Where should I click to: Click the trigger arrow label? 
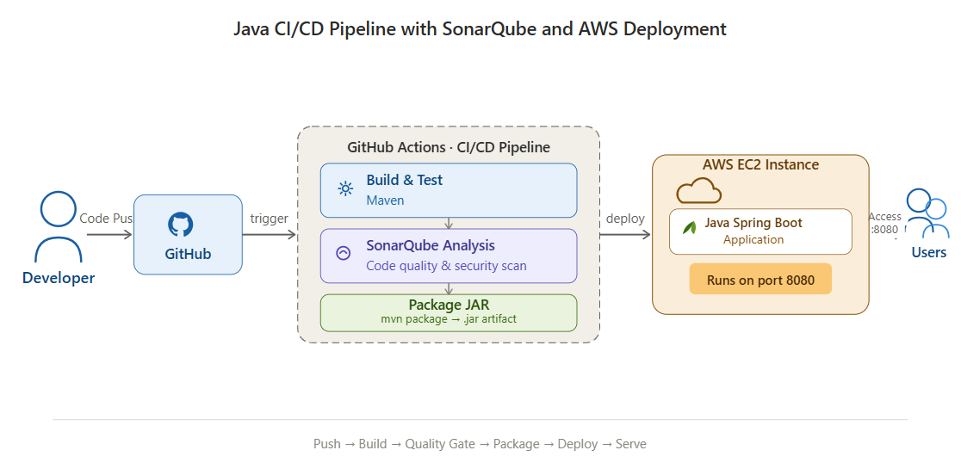(269, 219)
